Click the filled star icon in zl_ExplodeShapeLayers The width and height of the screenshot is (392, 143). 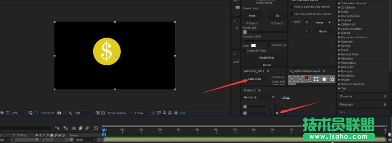coord(324,79)
